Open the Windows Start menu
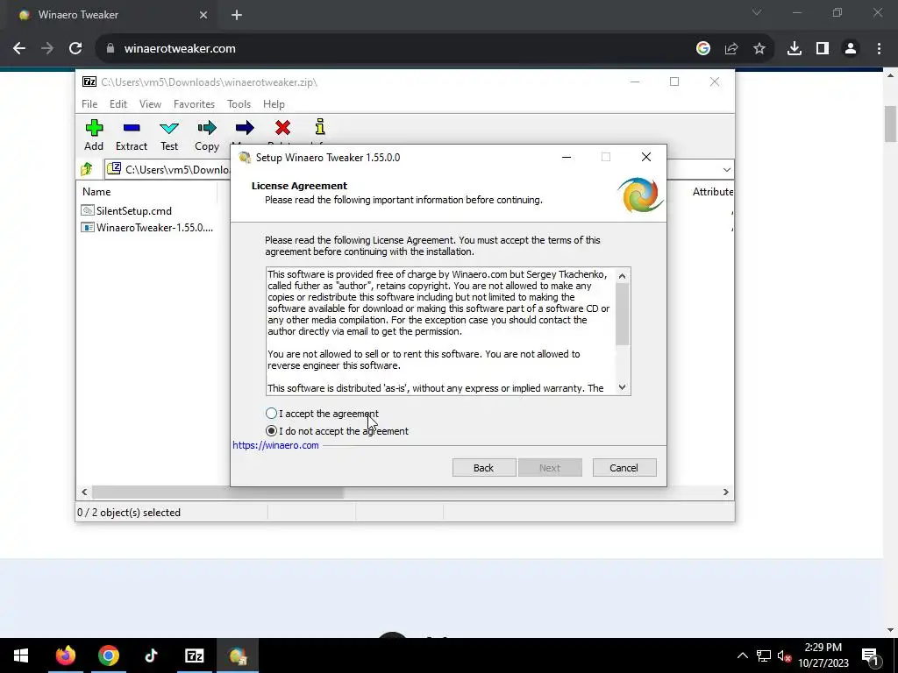898x673 pixels. (x=21, y=655)
